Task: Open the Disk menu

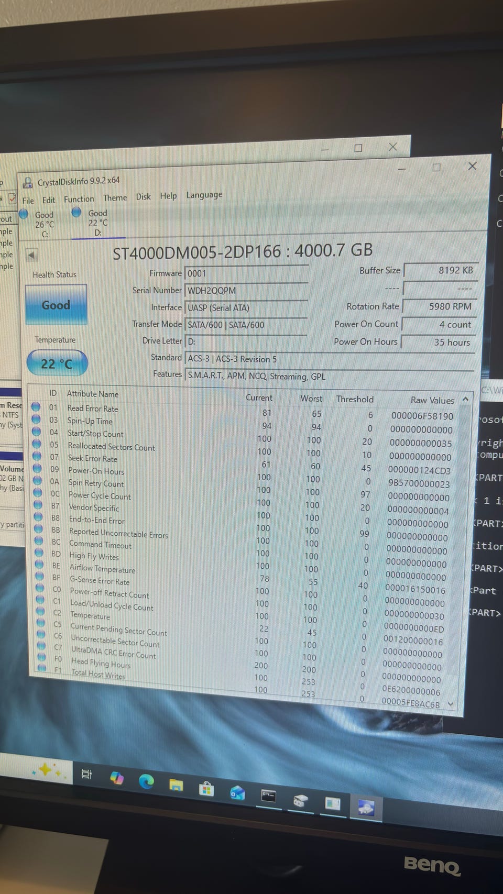Action: pos(143,196)
